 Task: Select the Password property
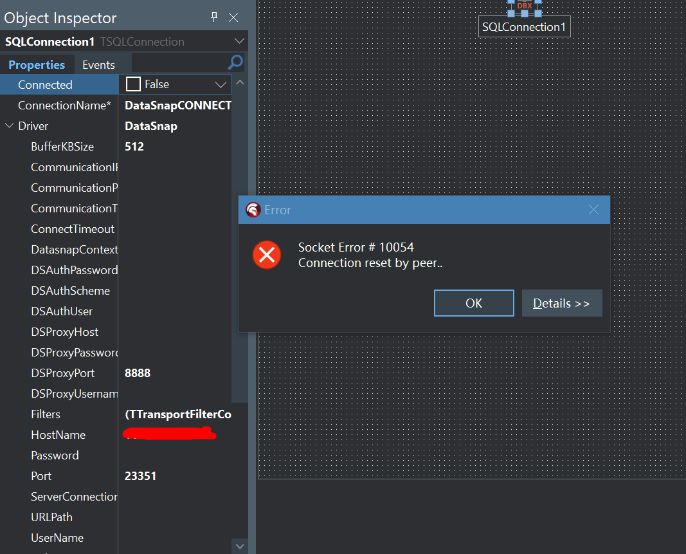[55, 456]
